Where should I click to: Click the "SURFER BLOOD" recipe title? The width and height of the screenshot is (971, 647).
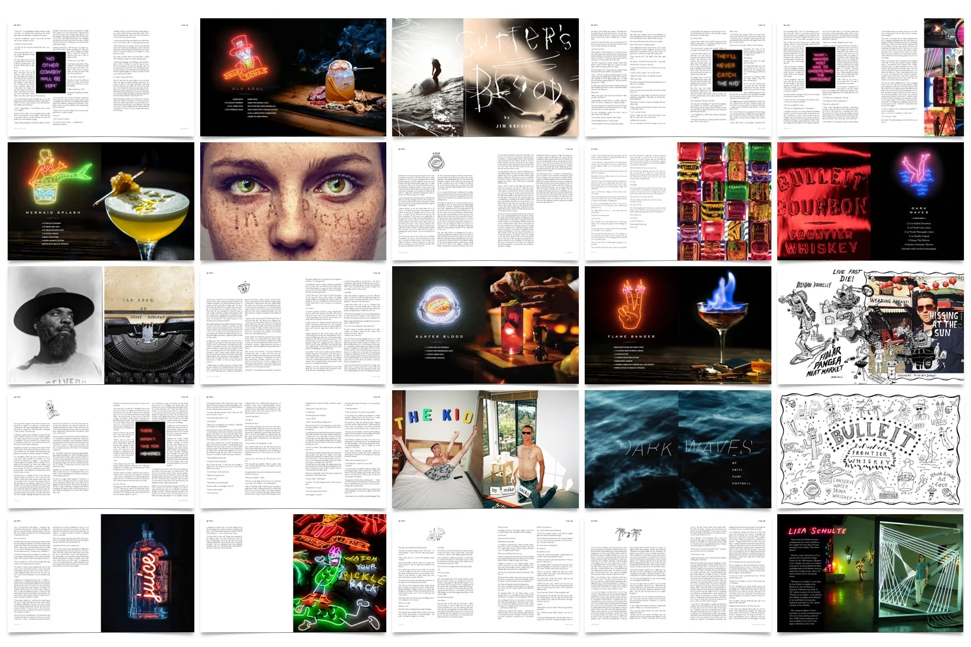click(439, 336)
